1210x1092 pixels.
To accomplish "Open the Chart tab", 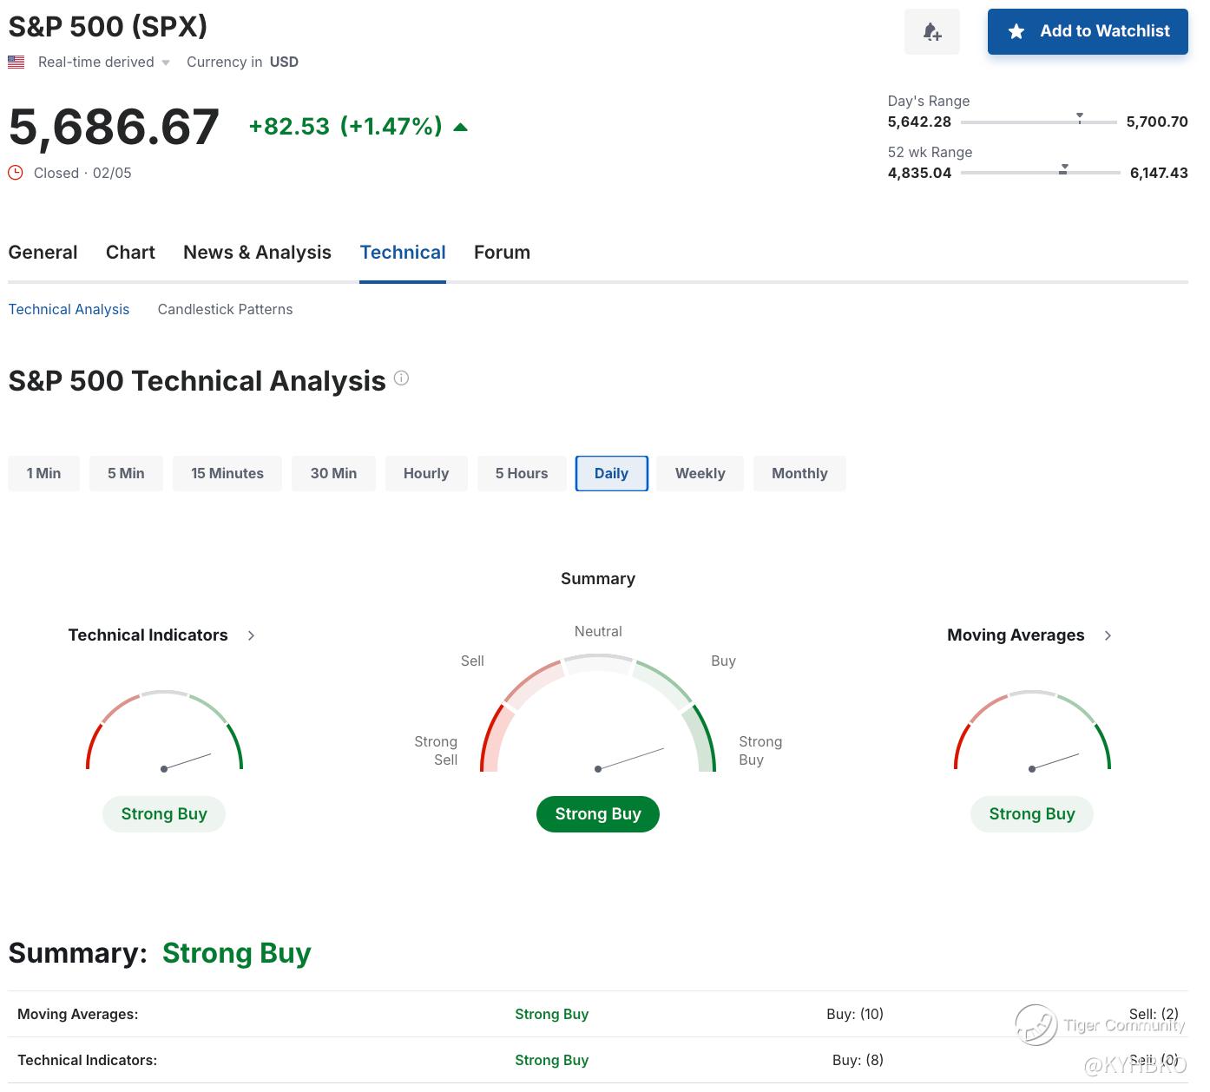I will [x=130, y=253].
